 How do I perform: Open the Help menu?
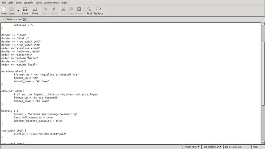(64, 2)
